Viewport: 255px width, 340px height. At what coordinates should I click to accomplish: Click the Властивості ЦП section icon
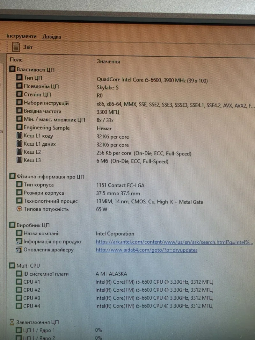[x=12, y=69]
